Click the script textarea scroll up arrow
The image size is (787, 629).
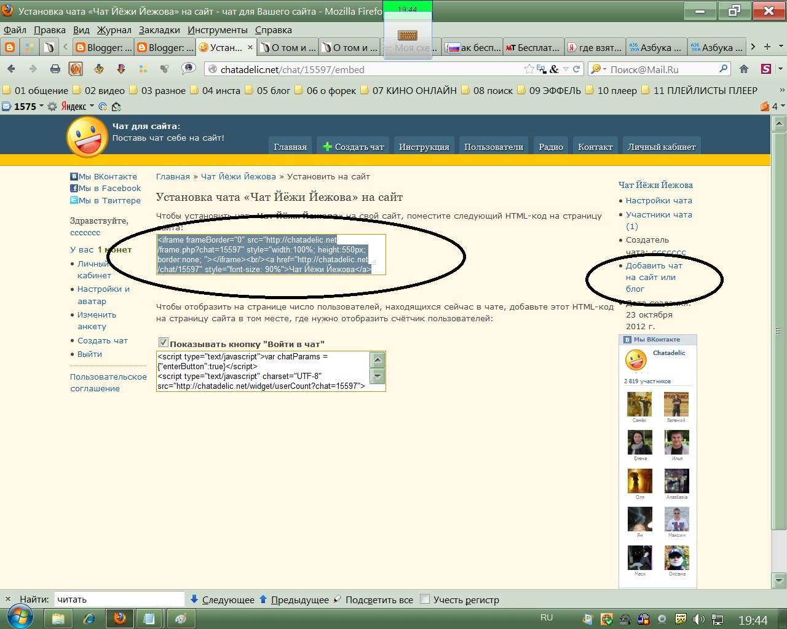tap(378, 359)
